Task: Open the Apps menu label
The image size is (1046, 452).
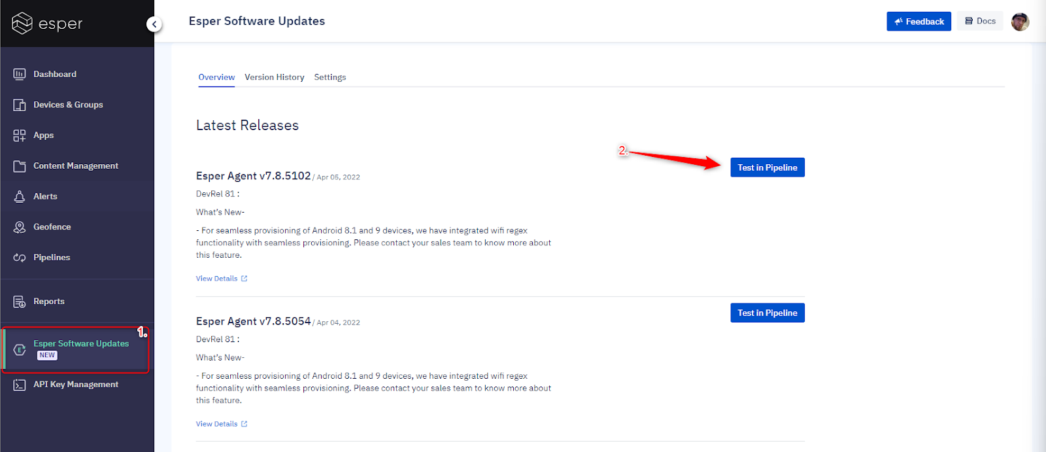Action: (44, 135)
